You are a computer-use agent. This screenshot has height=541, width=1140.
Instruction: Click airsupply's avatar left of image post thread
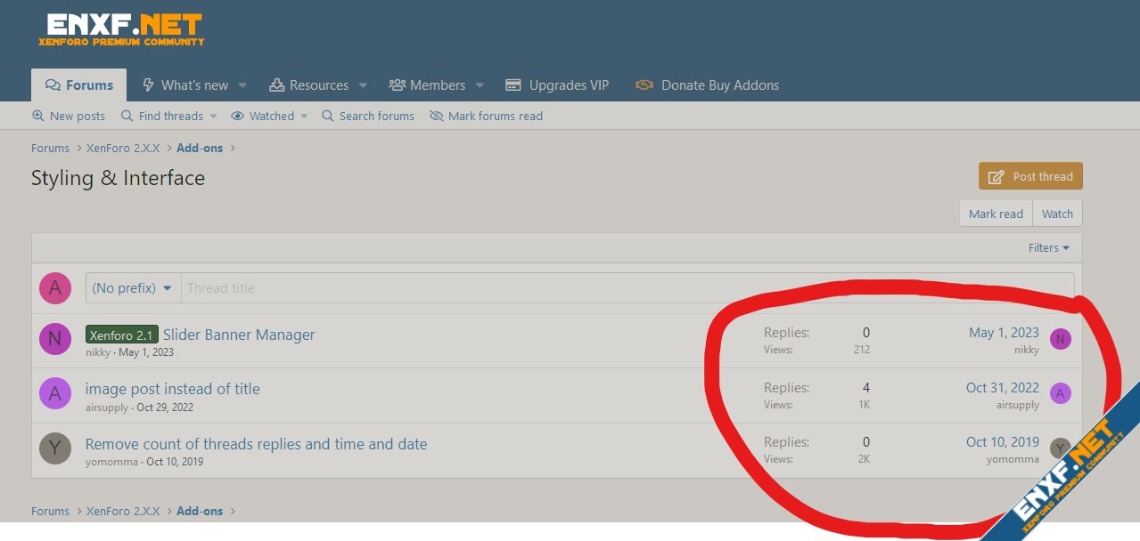click(x=55, y=393)
